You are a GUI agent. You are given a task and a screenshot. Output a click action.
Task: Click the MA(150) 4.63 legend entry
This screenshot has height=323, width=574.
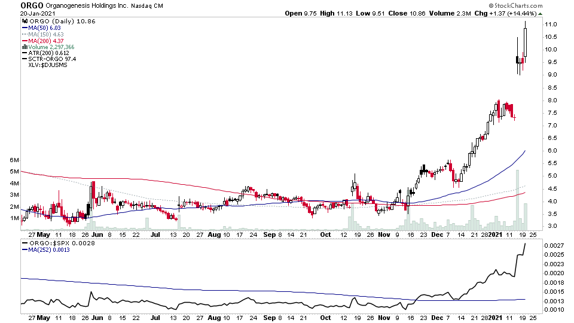pyautogui.click(x=43, y=35)
